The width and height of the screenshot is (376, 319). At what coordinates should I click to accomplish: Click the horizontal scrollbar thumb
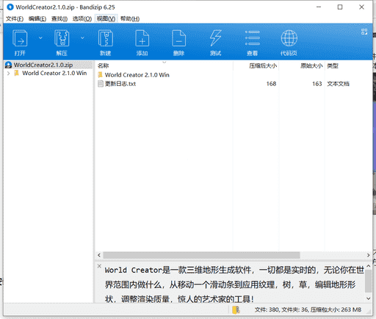[201, 255]
